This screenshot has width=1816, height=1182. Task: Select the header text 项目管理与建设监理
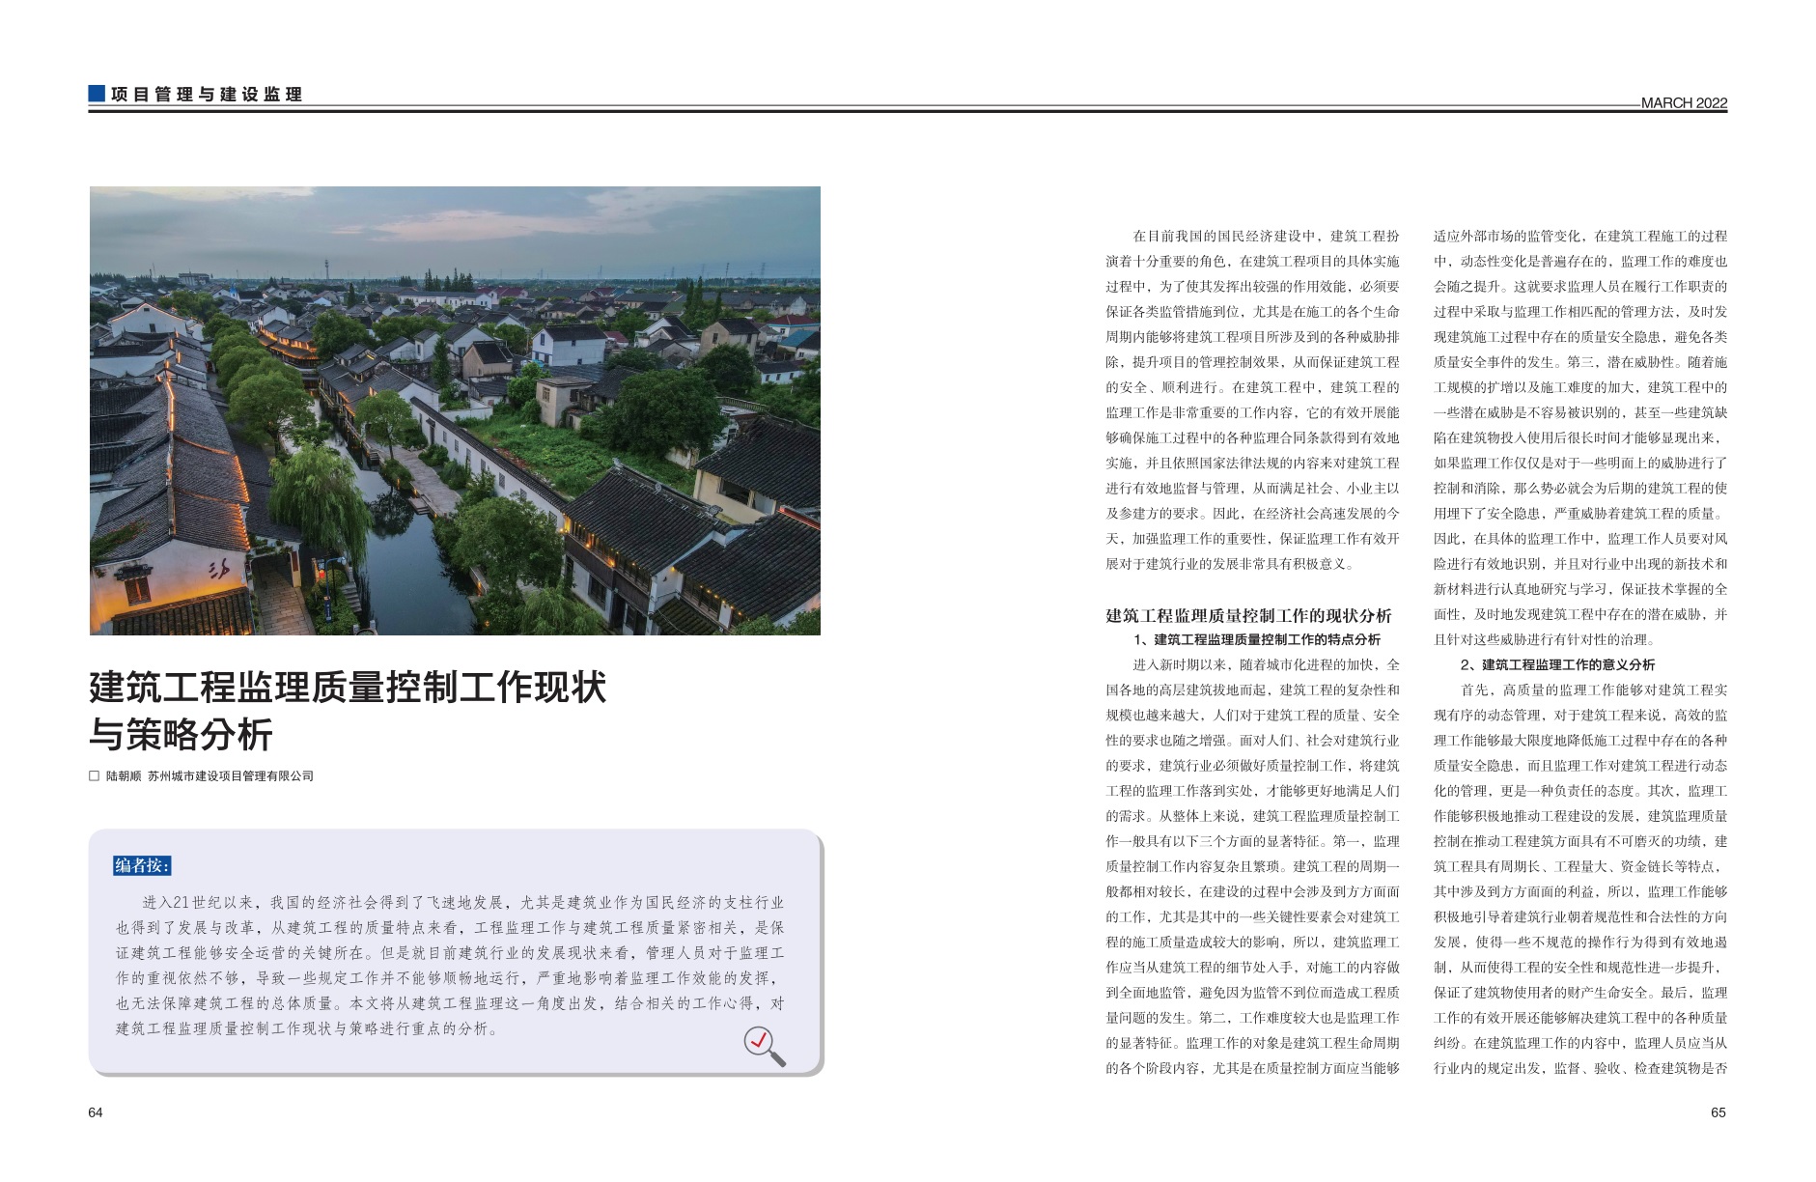(207, 95)
